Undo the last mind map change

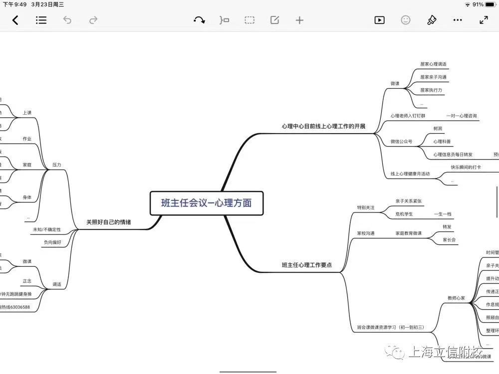[67, 20]
